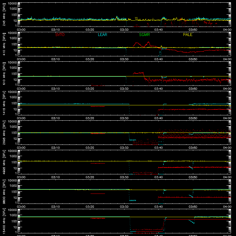Select the 4995 MHz [SFU] axis label
The width and height of the screenshot is (236, 236).
coord(4,162)
